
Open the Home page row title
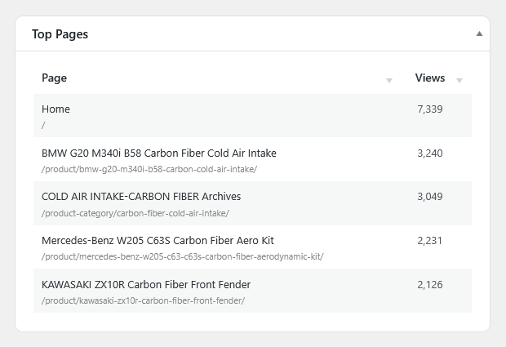[55, 109]
